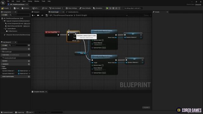This screenshot has width=203, height=114.
Task: Open Class Defaults
Action: coord(85,8)
